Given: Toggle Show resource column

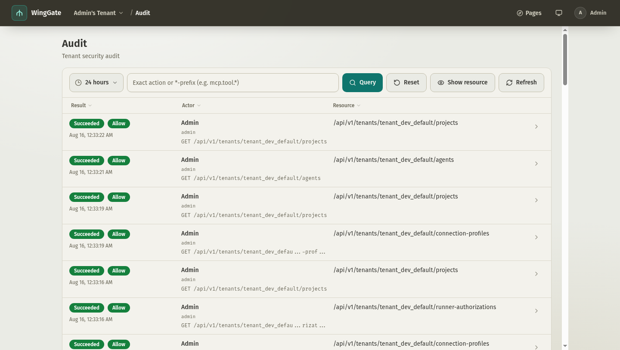Looking at the screenshot, I should point(462,83).
